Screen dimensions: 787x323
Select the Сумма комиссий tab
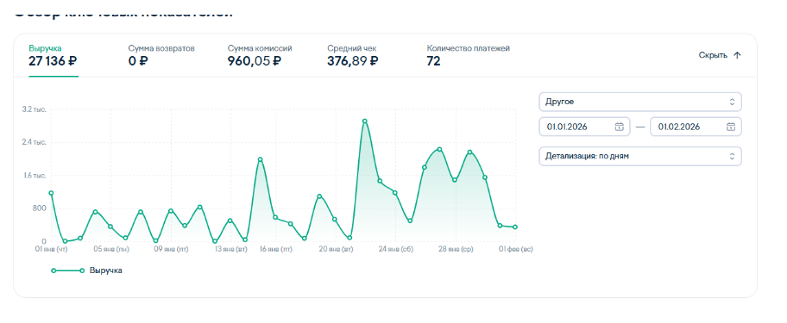tap(260, 55)
